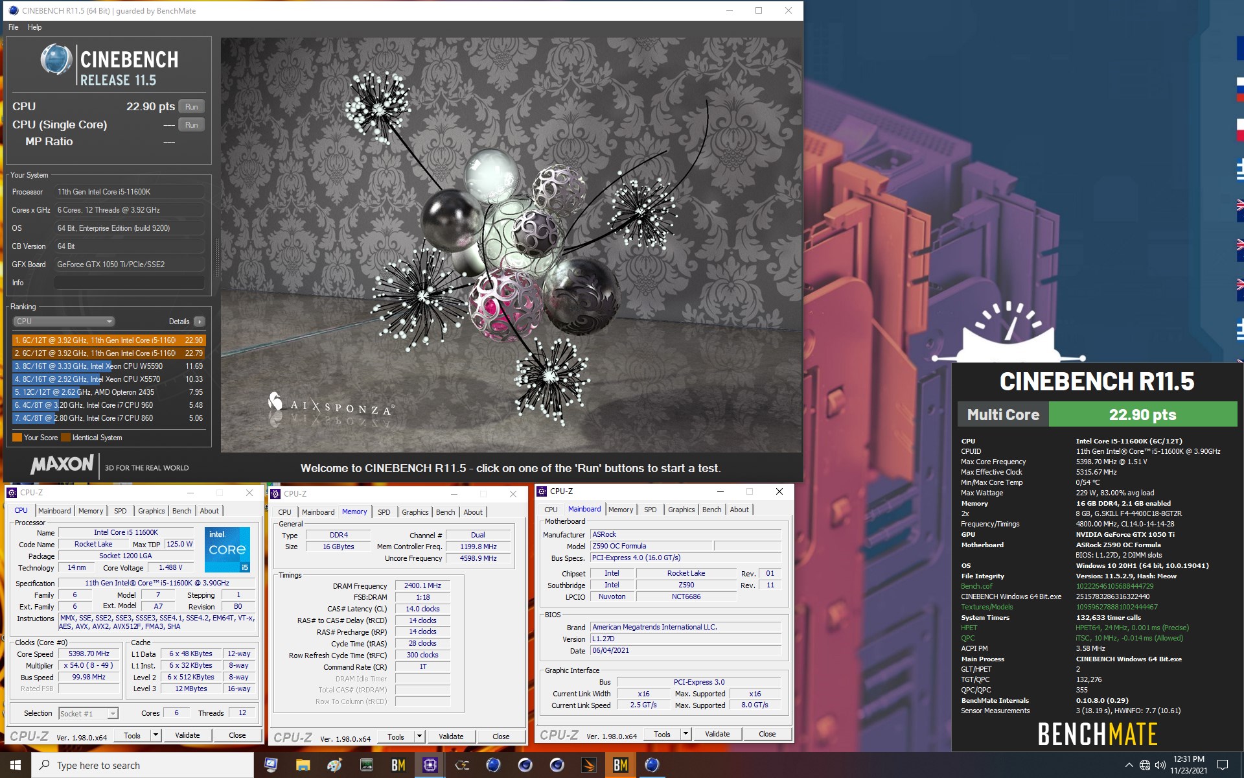Click Close button in middle CPU-Z window
This screenshot has width=1244, height=778.
501,737
